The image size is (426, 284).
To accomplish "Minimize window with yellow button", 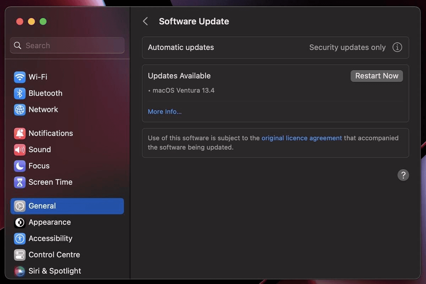I will coord(32,22).
